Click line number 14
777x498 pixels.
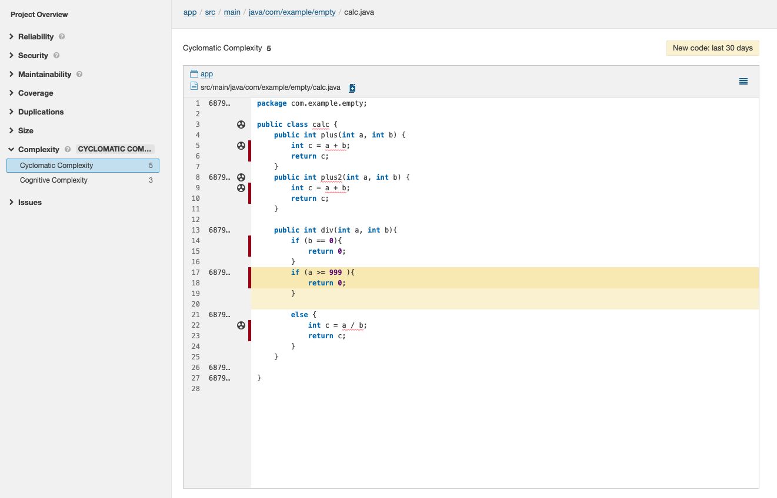196,241
